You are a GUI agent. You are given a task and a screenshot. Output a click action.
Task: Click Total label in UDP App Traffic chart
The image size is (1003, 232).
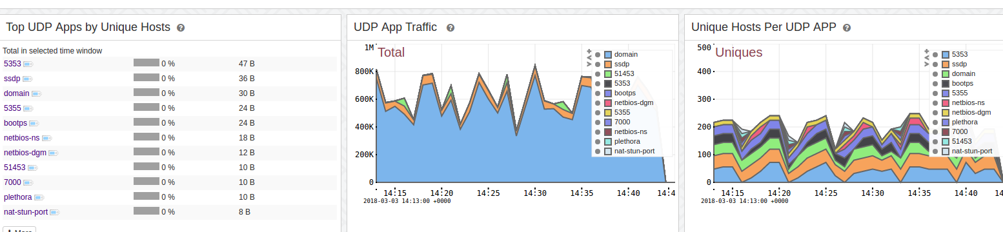tap(391, 53)
